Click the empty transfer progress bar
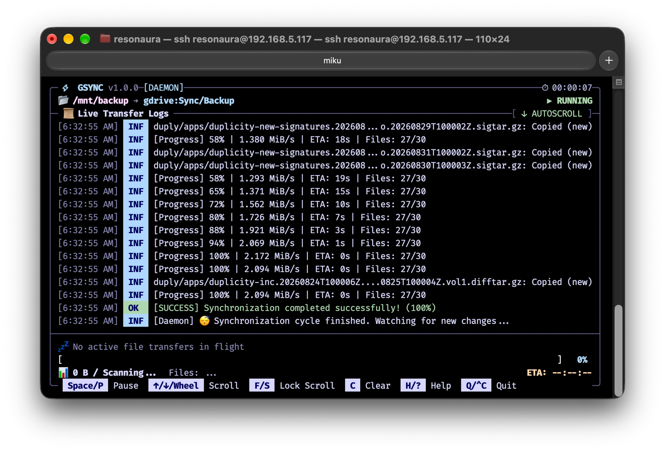The height and width of the screenshot is (452, 665). click(310, 359)
